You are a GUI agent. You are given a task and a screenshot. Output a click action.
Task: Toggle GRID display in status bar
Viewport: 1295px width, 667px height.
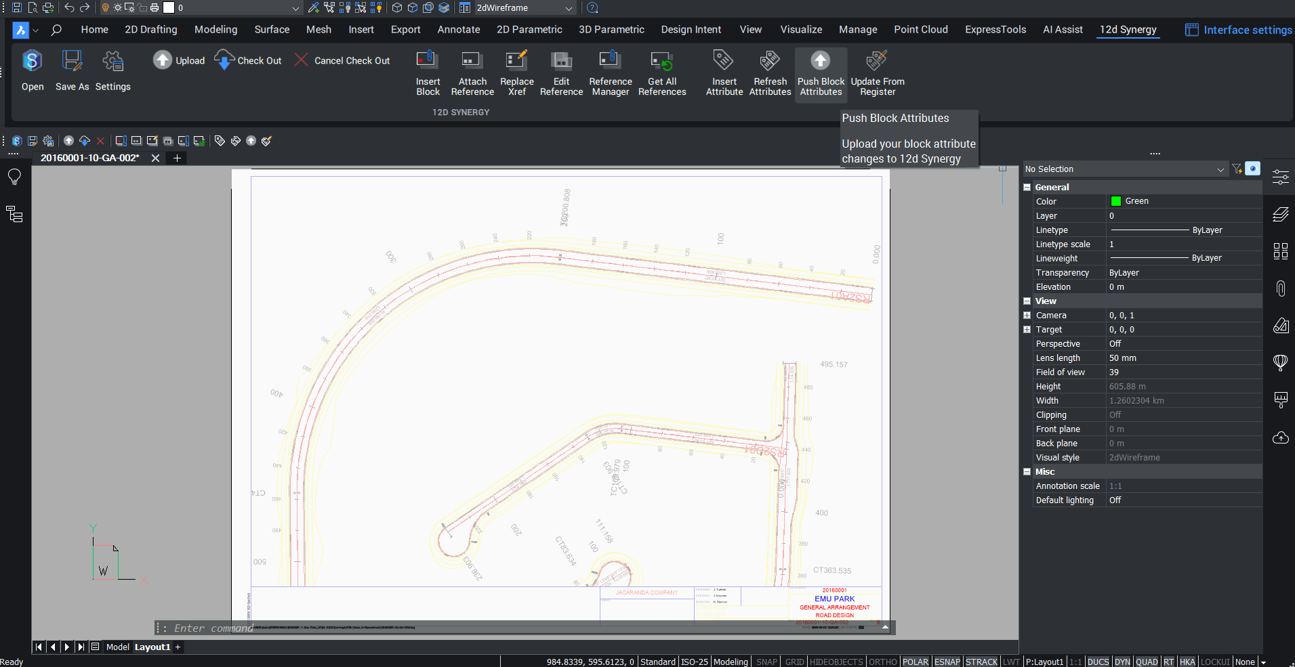[x=795, y=662]
